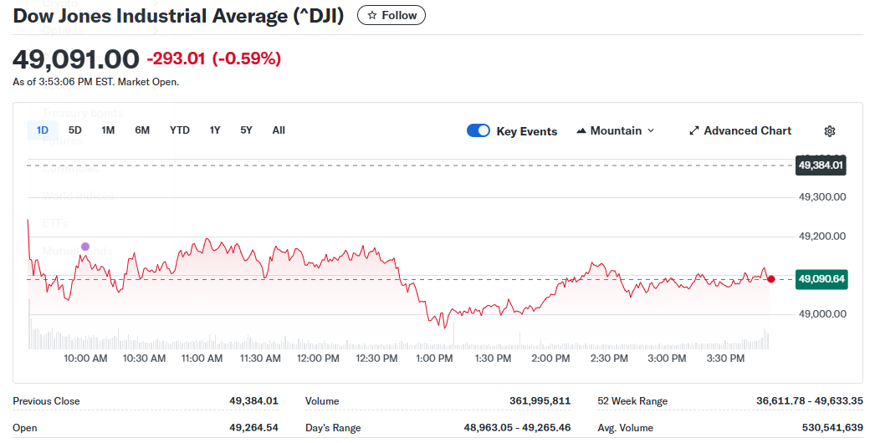Screen dimensions: 875x443
Task: Select the 1Y time range tab
Action: [x=215, y=130]
